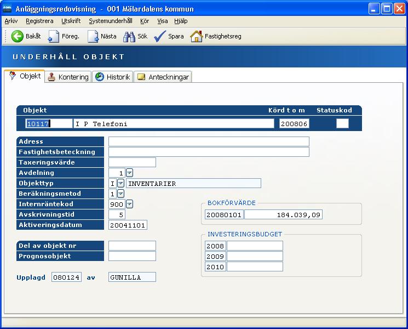
Task: Click the object name field I P Telefoni
Action: click(x=174, y=123)
